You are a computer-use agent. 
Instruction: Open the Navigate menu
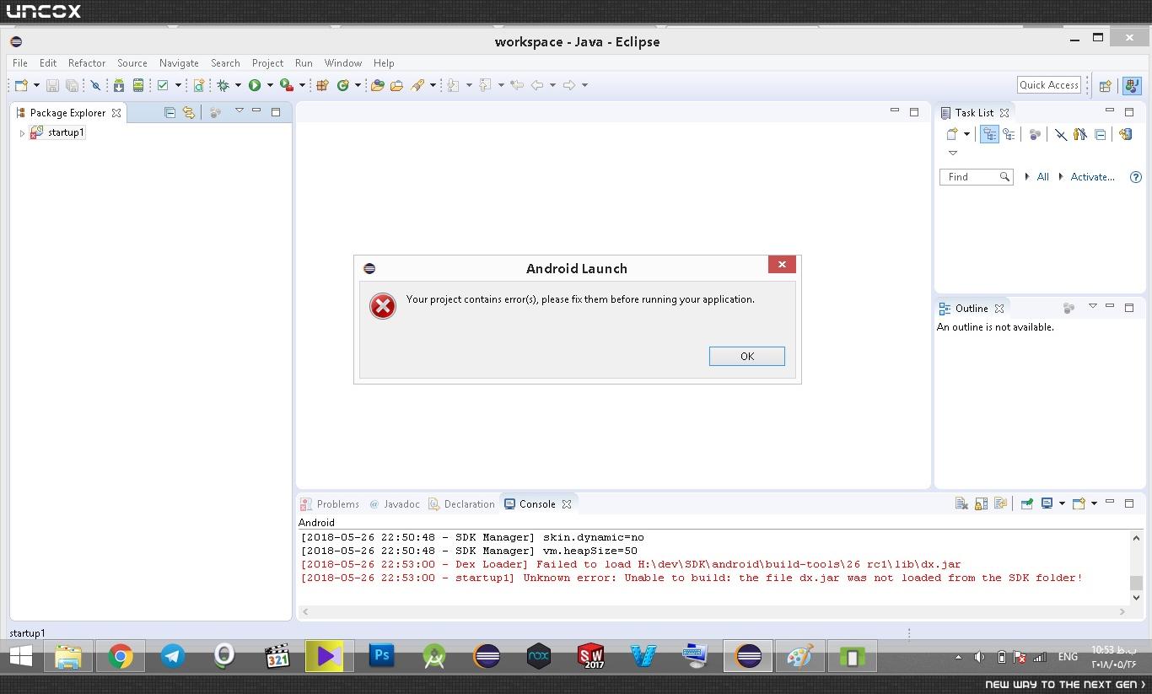click(x=179, y=63)
